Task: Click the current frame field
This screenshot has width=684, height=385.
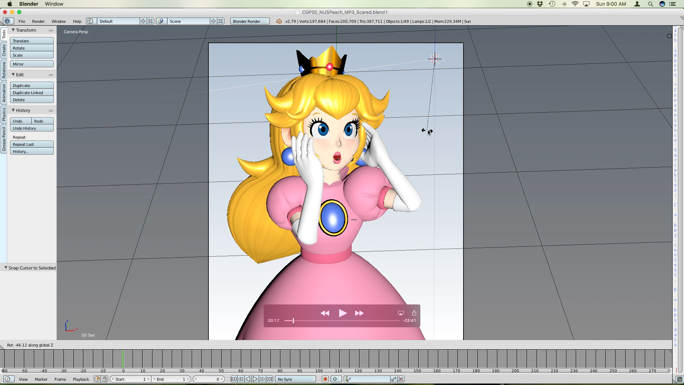Action: click(x=209, y=379)
